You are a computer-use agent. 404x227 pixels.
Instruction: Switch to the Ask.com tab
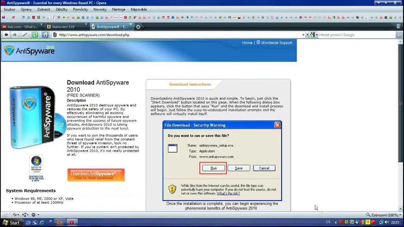click(22, 27)
